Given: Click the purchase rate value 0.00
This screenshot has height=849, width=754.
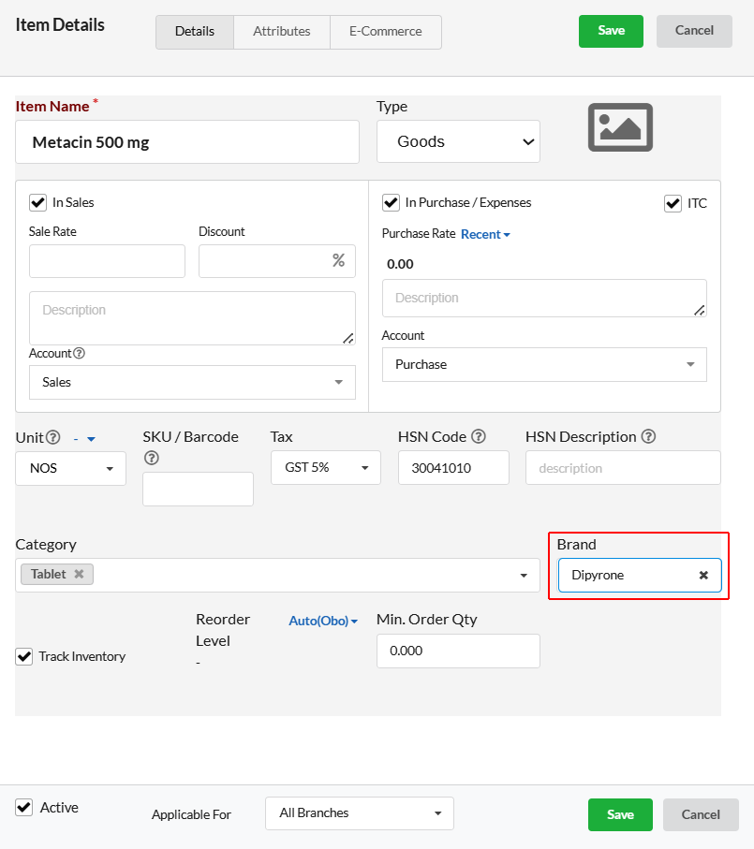Looking at the screenshot, I should click(400, 264).
